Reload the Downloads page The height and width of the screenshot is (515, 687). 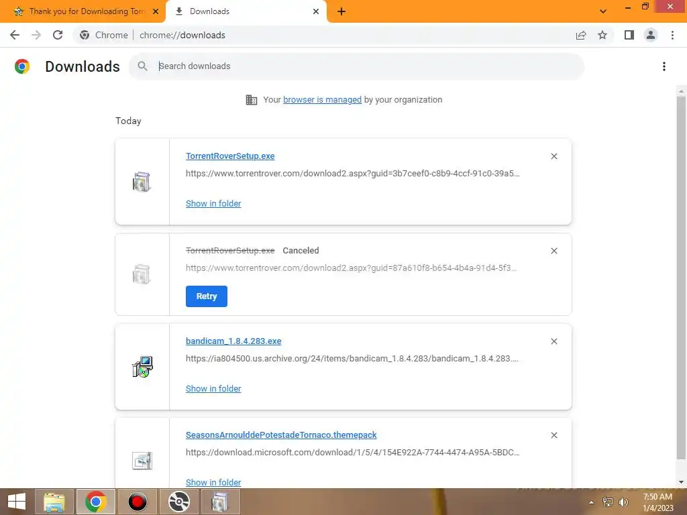(x=58, y=35)
